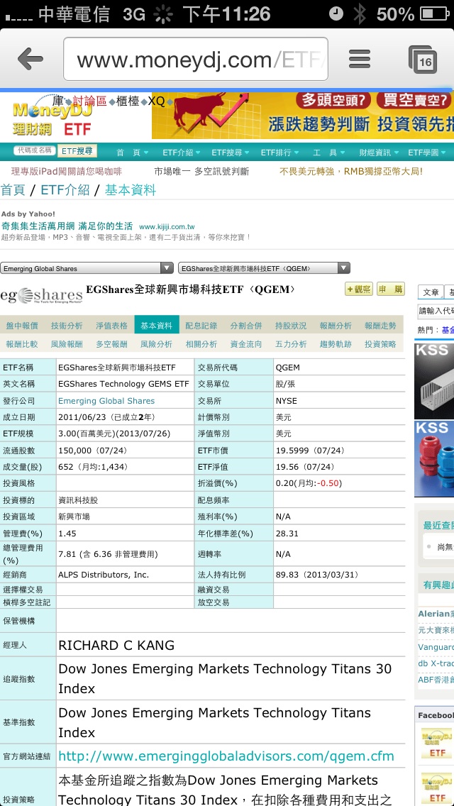
Task: Open the Vanguard sidebar link
Action: pyautogui.click(x=436, y=647)
